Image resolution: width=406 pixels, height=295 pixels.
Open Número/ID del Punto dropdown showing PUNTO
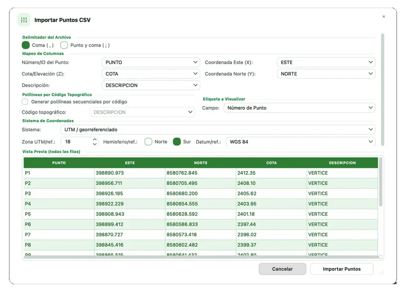coord(151,62)
